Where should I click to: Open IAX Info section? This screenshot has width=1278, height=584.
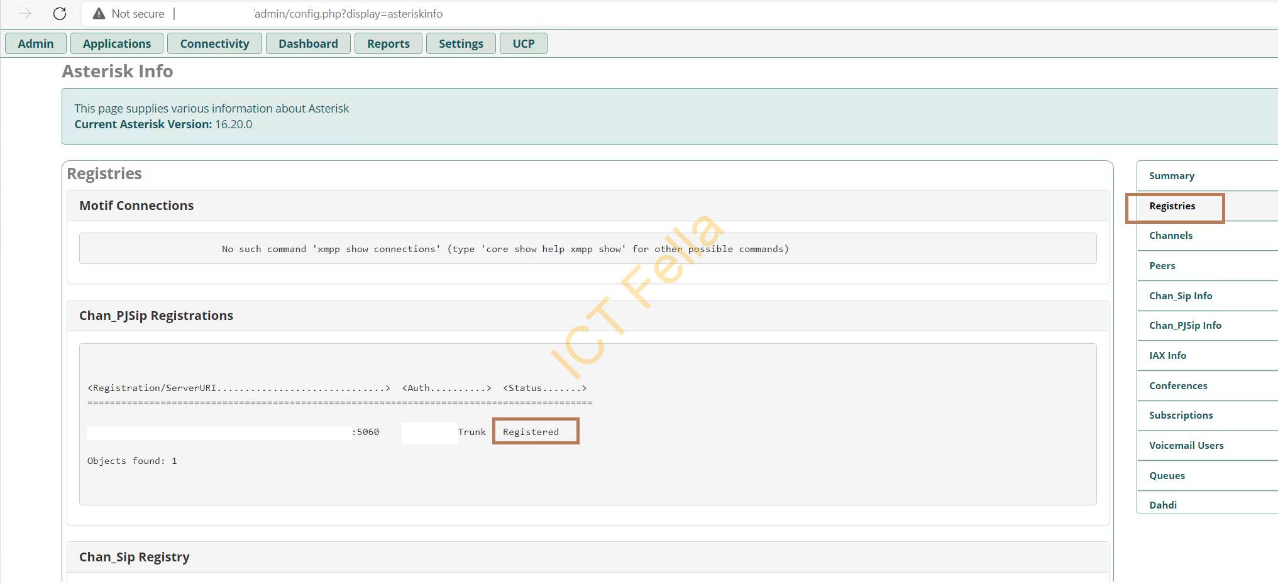1207,356
